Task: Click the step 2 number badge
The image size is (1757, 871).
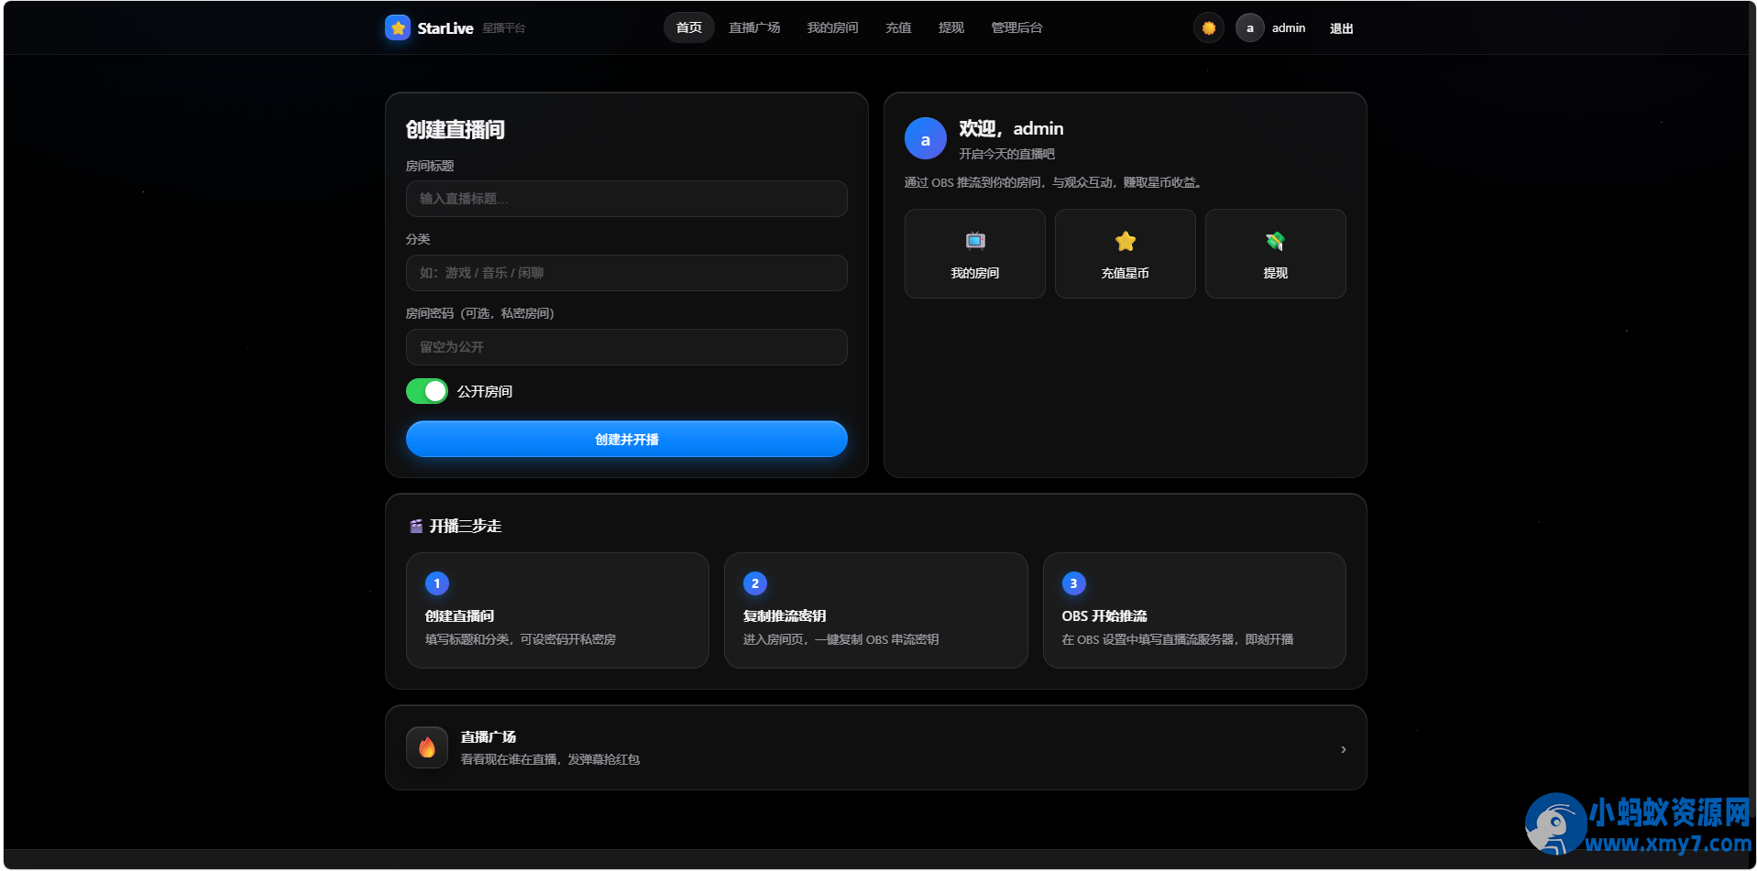Action: pos(755,583)
